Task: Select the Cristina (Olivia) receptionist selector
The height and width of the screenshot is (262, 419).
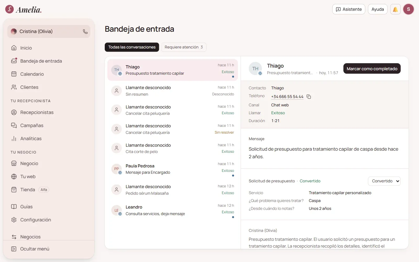Action: coord(49,31)
